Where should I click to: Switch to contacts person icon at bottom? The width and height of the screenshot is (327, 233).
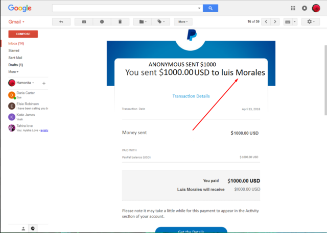[24, 228]
